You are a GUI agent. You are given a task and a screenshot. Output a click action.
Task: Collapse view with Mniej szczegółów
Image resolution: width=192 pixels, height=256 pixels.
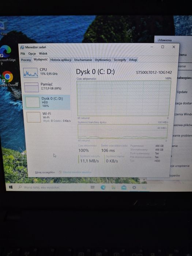click(x=45, y=172)
